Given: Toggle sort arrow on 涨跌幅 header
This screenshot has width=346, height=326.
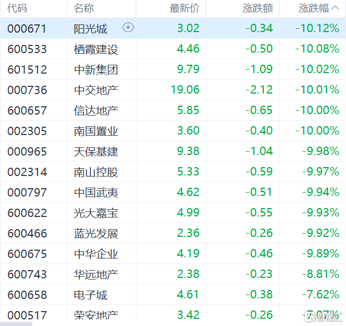Looking at the screenshot, I should 335,8.
